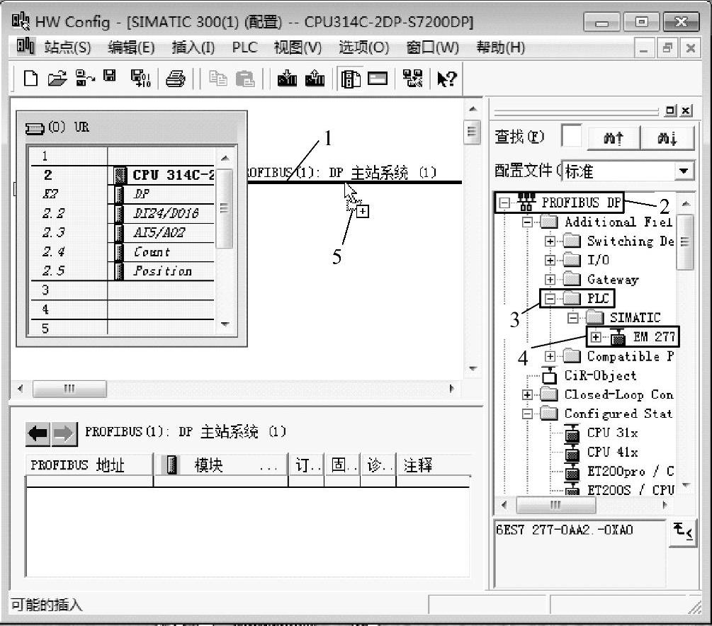
Task: Open the 编辑(E) menu
Action: 131,47
